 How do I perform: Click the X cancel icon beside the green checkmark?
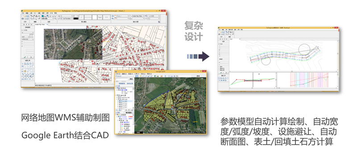click(x=31, y=57)
